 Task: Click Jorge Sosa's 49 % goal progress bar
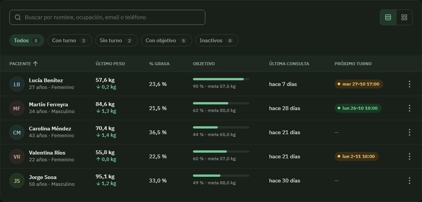[x=221, y=176]
